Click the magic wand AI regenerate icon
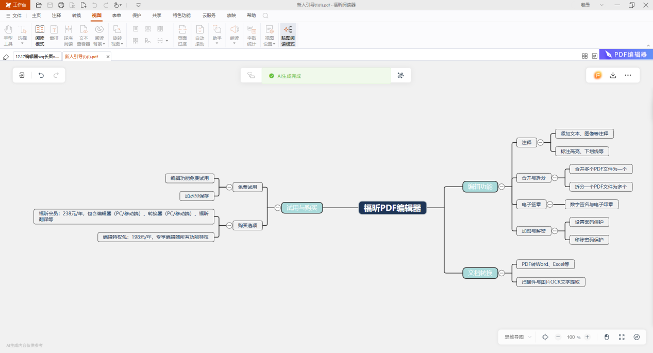Image resolution: width=653 pixels, height=353 pixels. coord(400,75)
